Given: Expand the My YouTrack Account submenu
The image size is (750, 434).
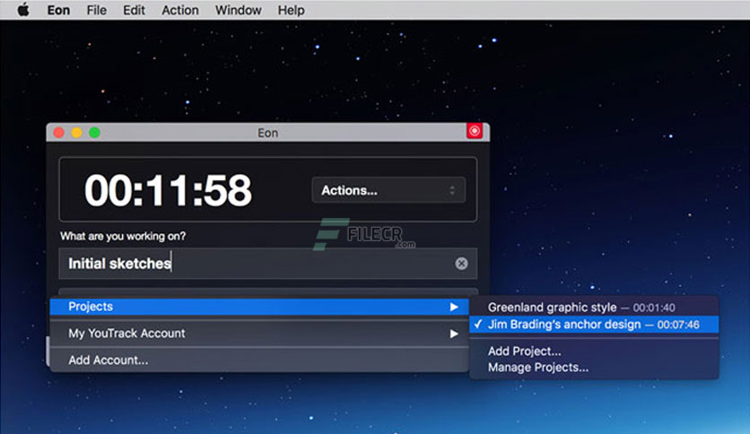Looking at the screenshot, I should [x=259, y=334].
